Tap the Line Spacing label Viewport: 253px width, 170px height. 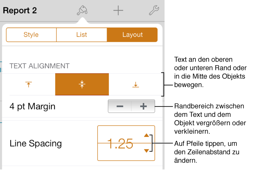36,143
